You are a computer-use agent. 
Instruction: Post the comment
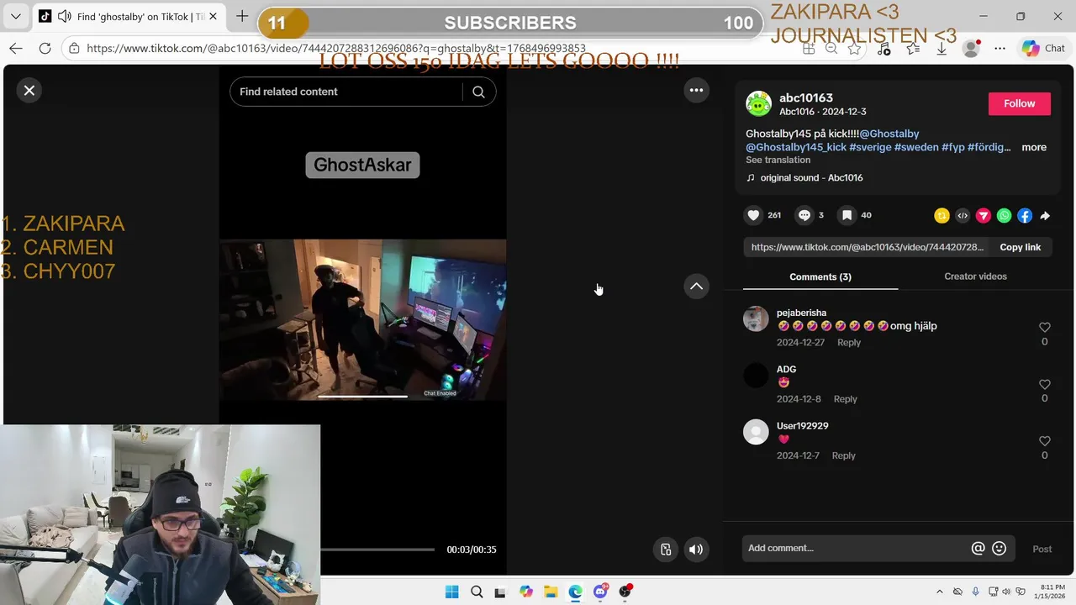pyautogui.click(x=1042, y=549)
